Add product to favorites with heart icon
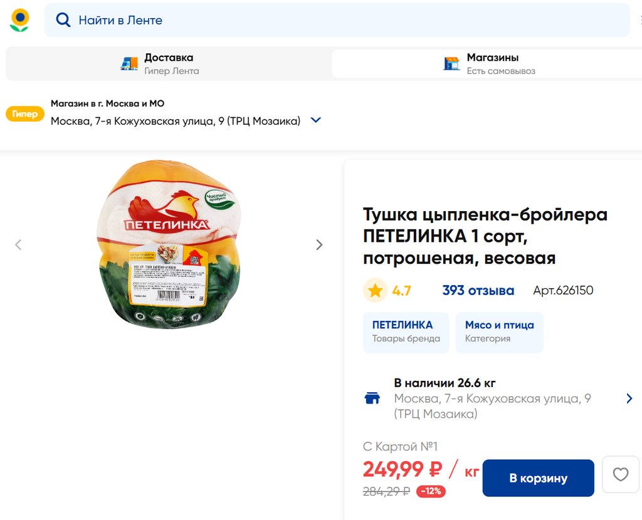 pos(620,475)
